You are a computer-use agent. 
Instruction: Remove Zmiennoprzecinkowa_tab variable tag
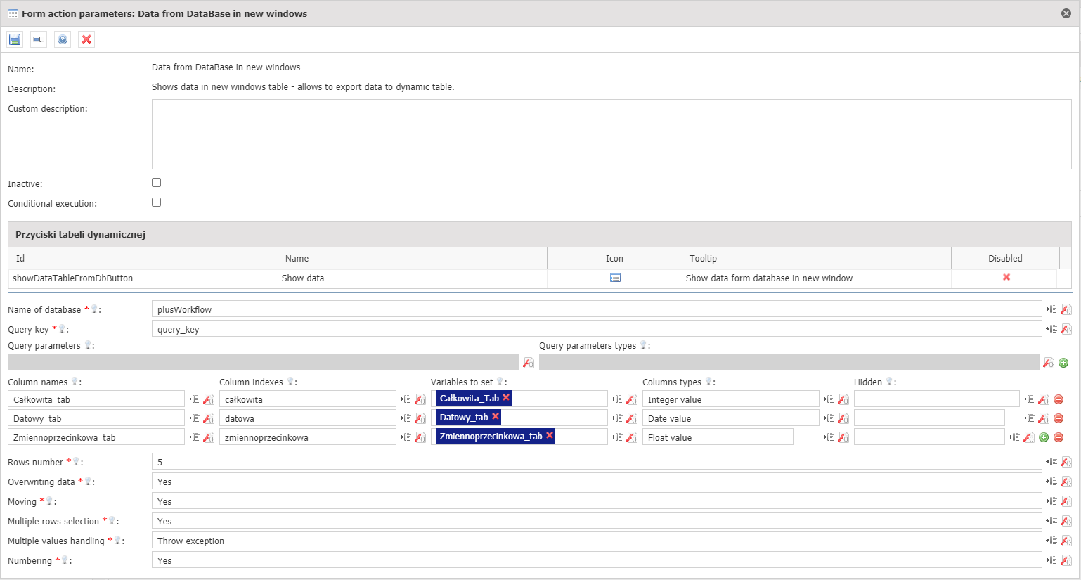click(550, 435)
